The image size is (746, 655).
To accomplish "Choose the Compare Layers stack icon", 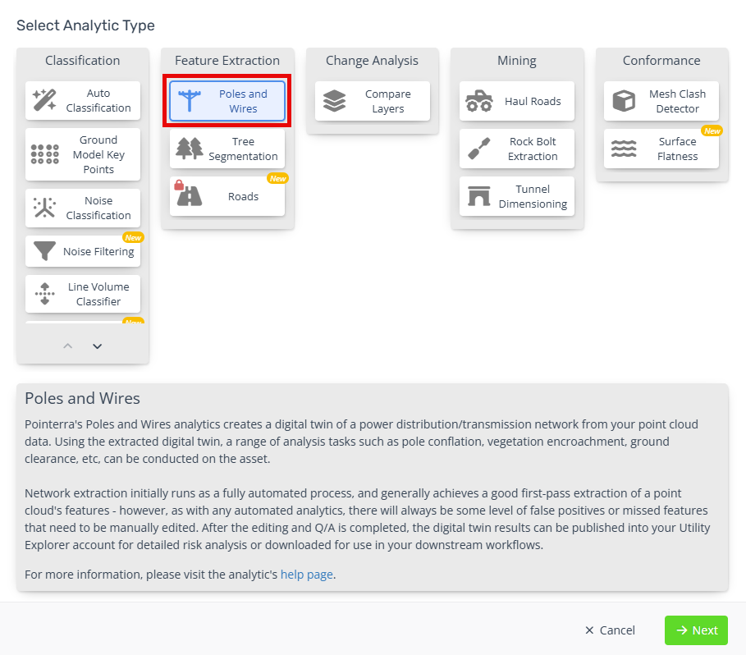I will (335, 101).
